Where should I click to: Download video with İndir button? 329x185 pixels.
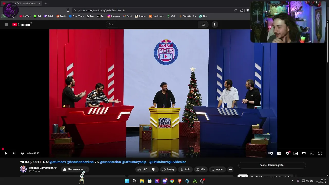coord(185,169)
